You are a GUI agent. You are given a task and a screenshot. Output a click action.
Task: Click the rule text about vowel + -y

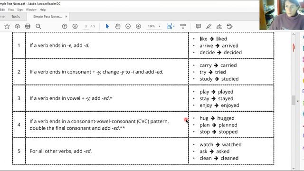71,98
